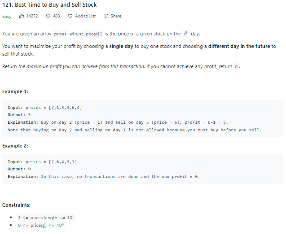This screenshot has width=286, height=234.
Task: Click the Share arrow icon
Action: (106, 16)
